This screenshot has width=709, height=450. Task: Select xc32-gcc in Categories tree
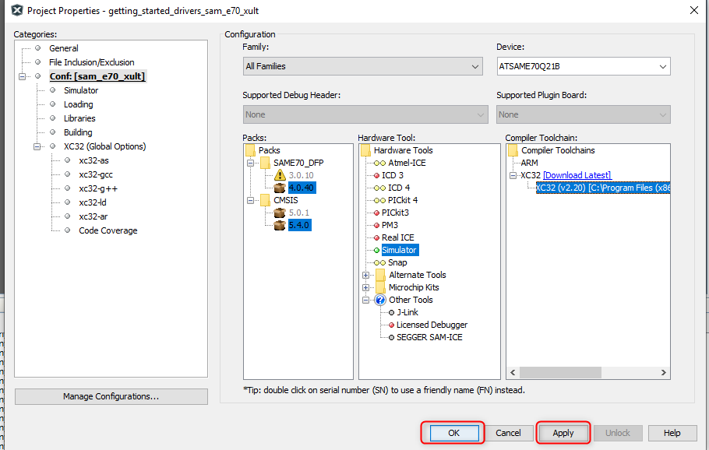[95, 174]
